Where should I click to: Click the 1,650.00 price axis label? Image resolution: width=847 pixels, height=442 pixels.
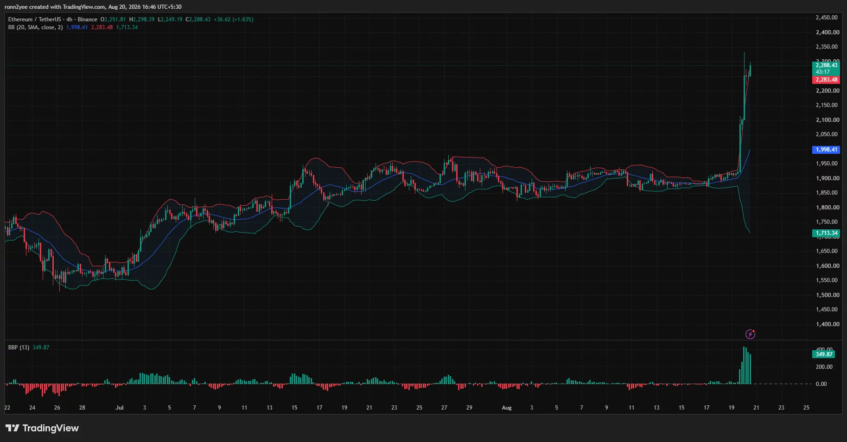point(828,251)
